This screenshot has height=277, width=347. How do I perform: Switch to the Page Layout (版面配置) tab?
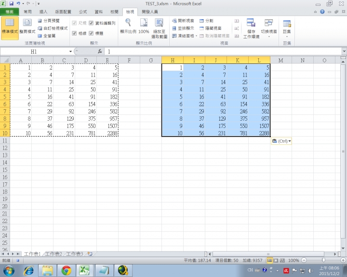[x=63, y=12]
